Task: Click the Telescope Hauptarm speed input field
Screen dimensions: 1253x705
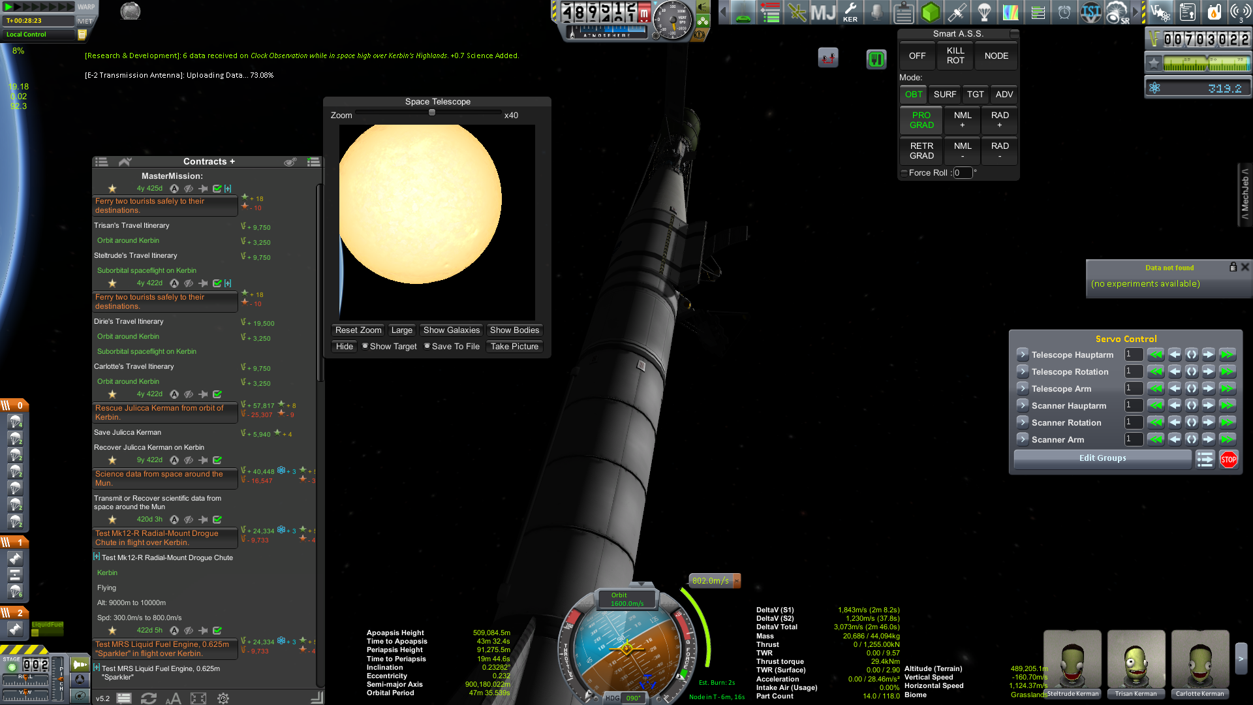Action: tap(1134, 354)
